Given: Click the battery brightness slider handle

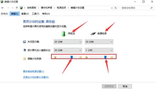Looking at the screenshot, I should [72, 57].
